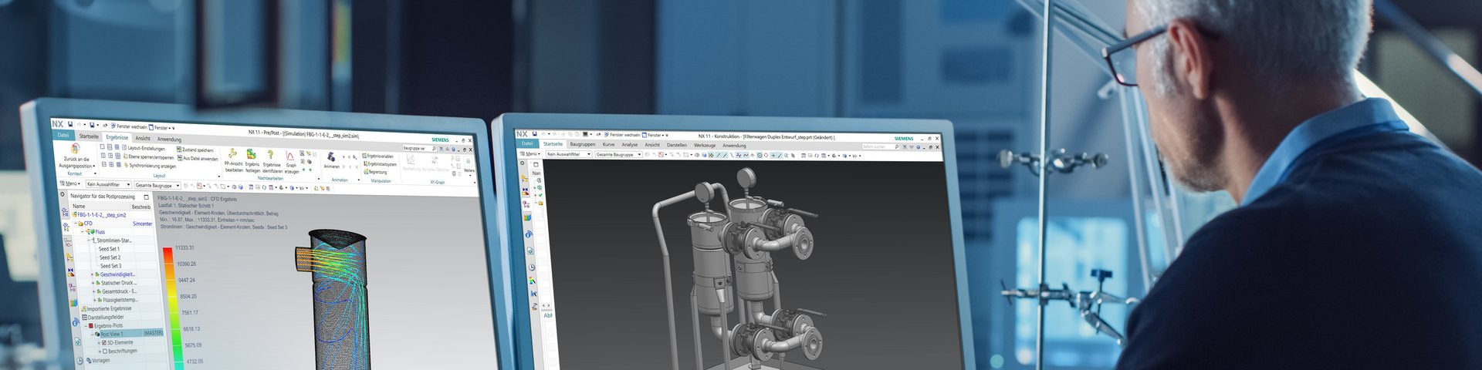Click gear icon atop Konstruktion resource bar

click(x=523, y=163)
